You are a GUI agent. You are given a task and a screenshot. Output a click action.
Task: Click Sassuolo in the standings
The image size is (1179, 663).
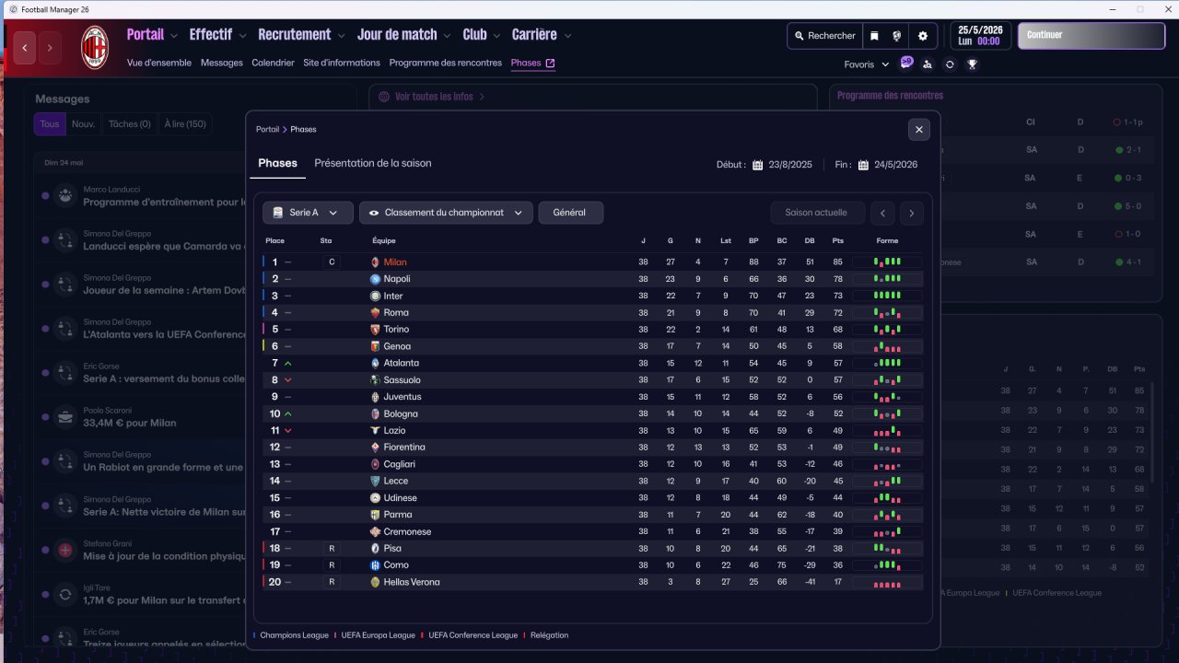pos(402,380)
